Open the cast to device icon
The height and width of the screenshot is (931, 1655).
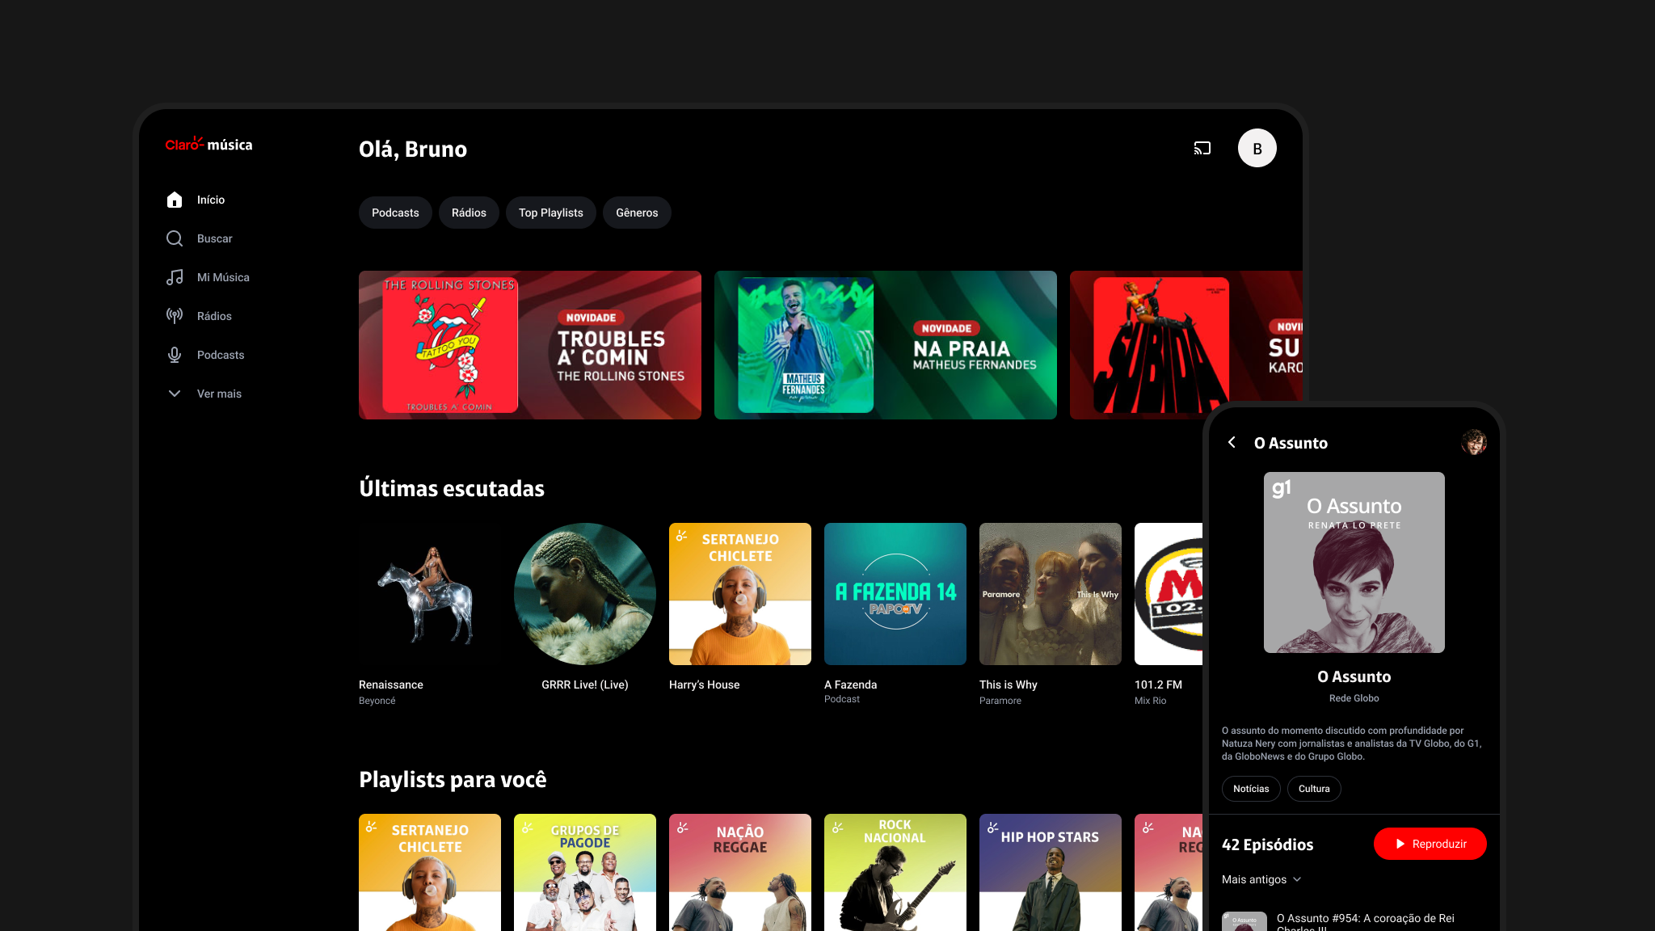click(1202, 148)
